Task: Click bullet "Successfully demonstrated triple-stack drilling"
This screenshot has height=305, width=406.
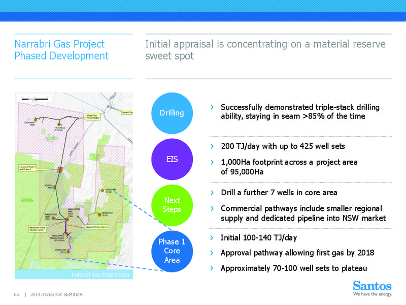Action: tap(300, 107)
